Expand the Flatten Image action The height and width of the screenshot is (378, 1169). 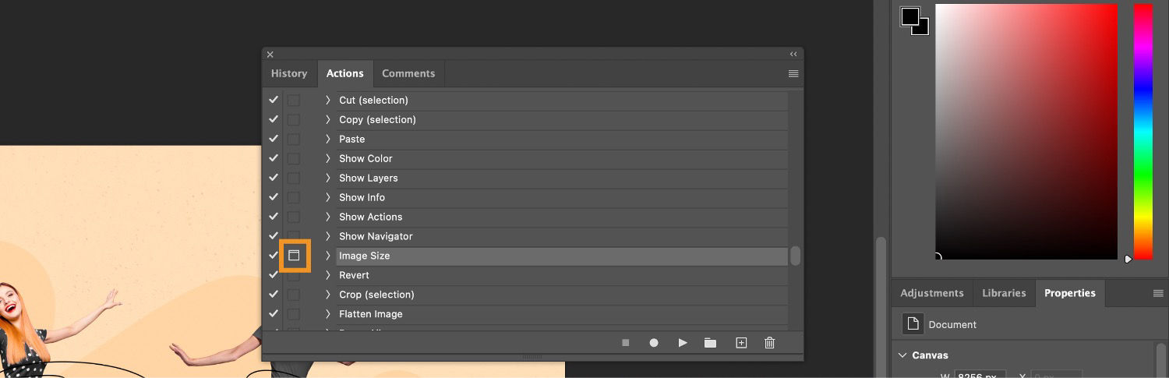(x=328, y=314)
